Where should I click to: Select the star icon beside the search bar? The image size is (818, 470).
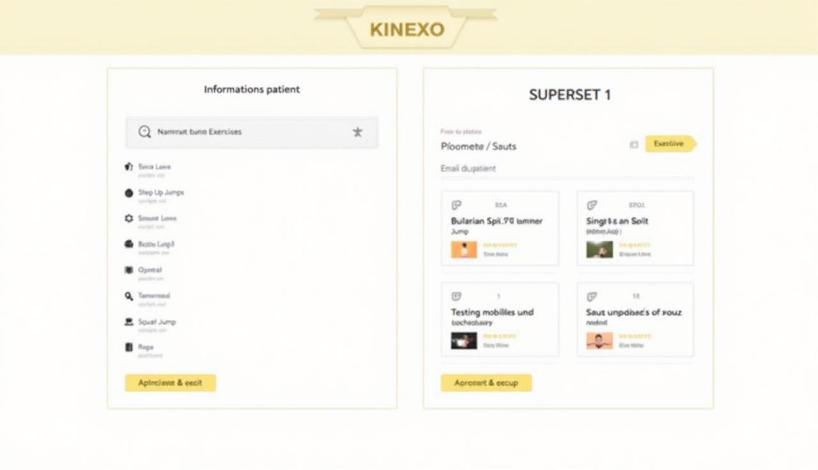[x=357, y=132]
